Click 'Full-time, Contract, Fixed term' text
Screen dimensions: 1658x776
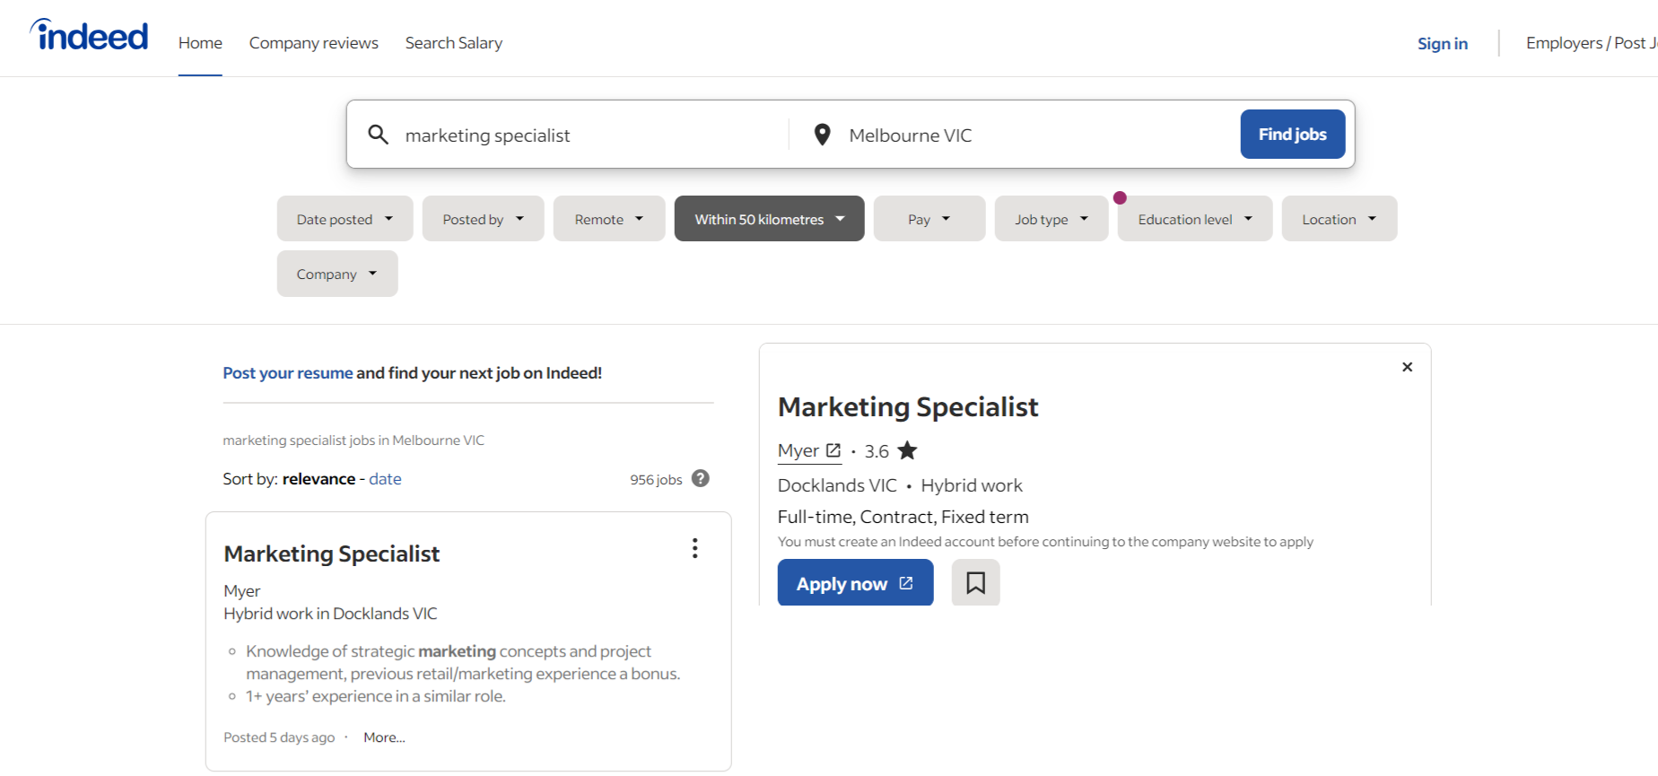tap(903, 517)
